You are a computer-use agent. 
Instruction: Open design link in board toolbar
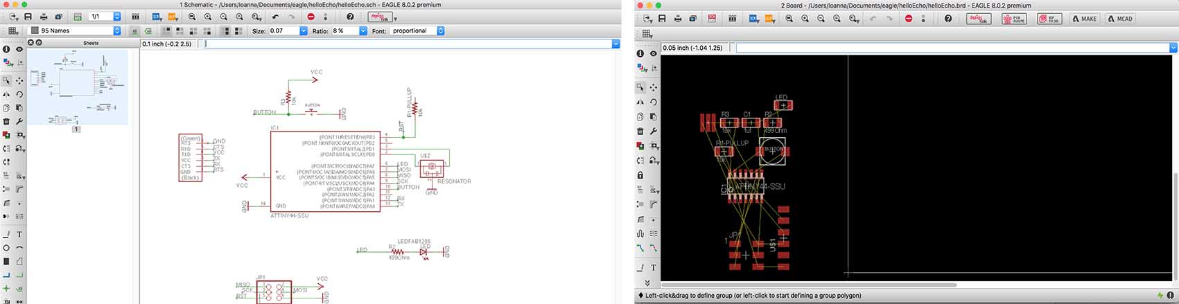(x=979, y=18)
